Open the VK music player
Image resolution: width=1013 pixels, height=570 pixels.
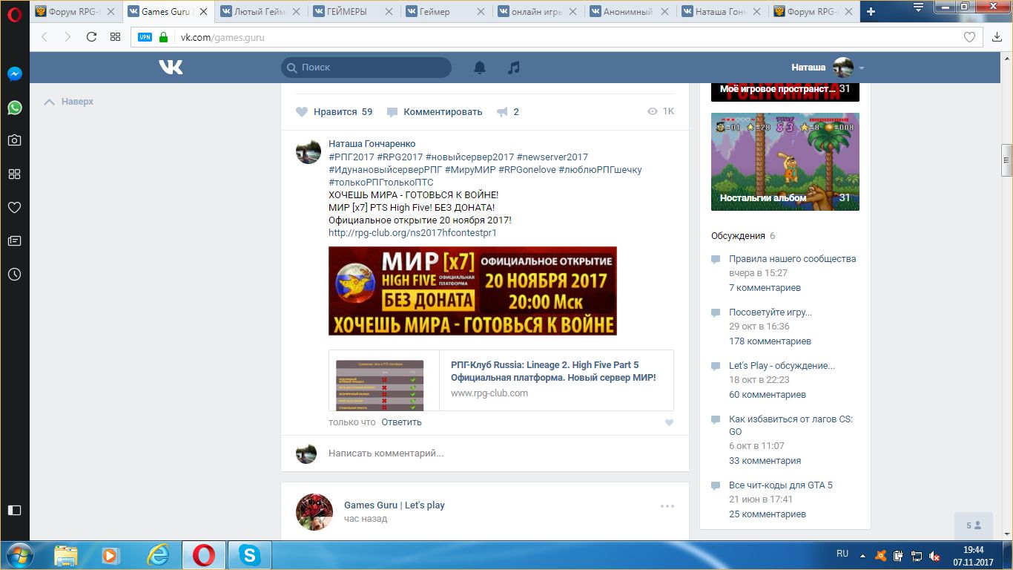(x=514, y=68)
